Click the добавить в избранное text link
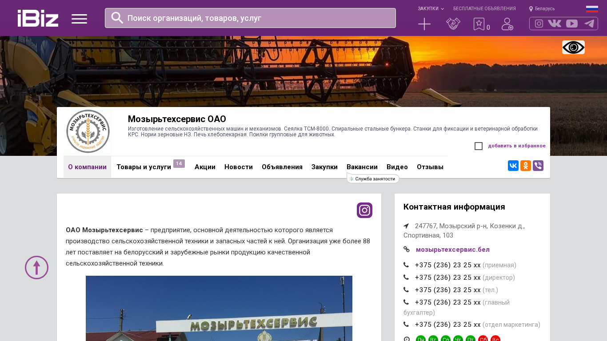607x341 pixels. pos(517,146)
